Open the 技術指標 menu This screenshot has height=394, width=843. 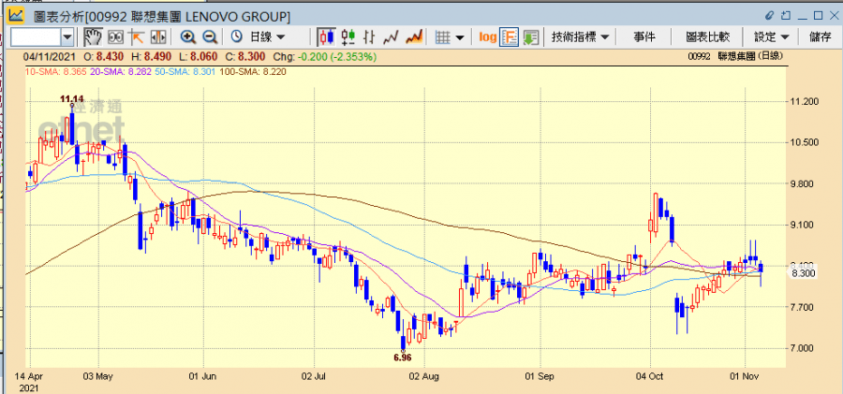click(581, 36)
